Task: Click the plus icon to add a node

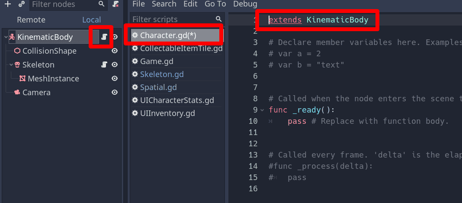Action: (x=7, y=4)
